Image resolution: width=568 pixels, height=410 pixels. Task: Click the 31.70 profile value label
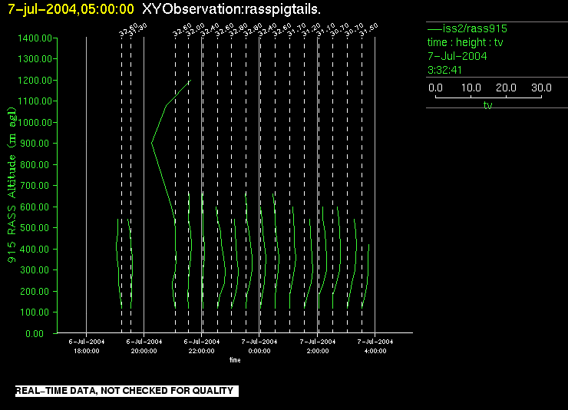297,30
